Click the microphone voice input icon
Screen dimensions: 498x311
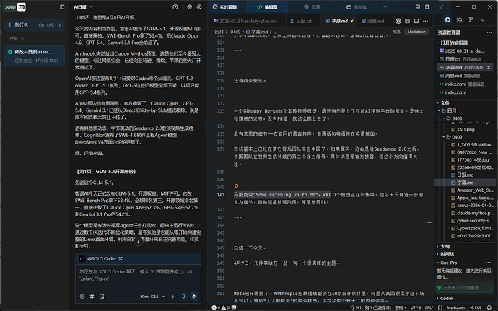(184, 296)
